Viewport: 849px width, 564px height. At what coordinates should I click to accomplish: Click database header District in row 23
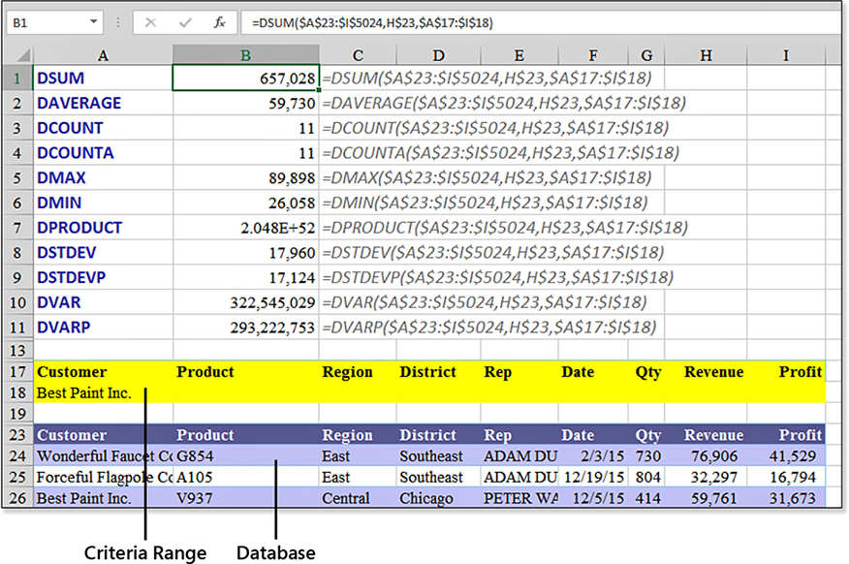click(439, 435)
